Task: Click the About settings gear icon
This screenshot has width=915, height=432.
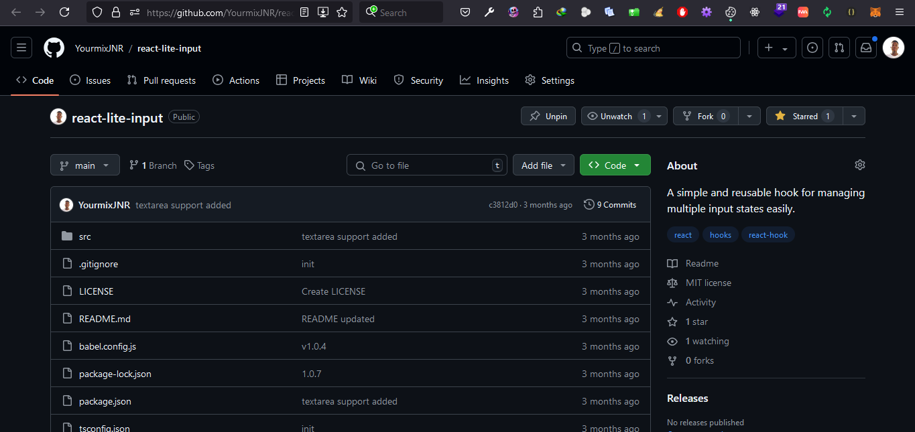Action: (860, 165)
